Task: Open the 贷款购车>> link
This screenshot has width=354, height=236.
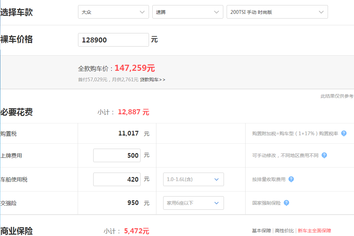Action: (152, 80)
